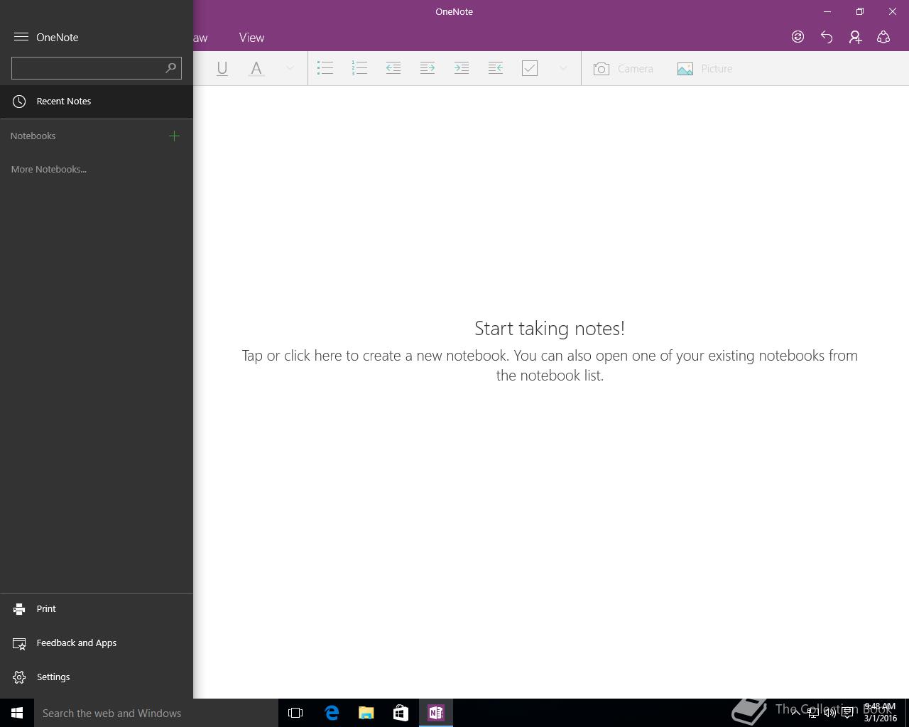The image size is (909, 727).
Task: Click the notification bell icon
Action: [883, 37]
